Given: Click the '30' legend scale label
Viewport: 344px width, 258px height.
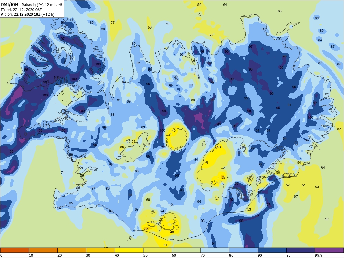Looking at the screenshot, I should point(88,255).
